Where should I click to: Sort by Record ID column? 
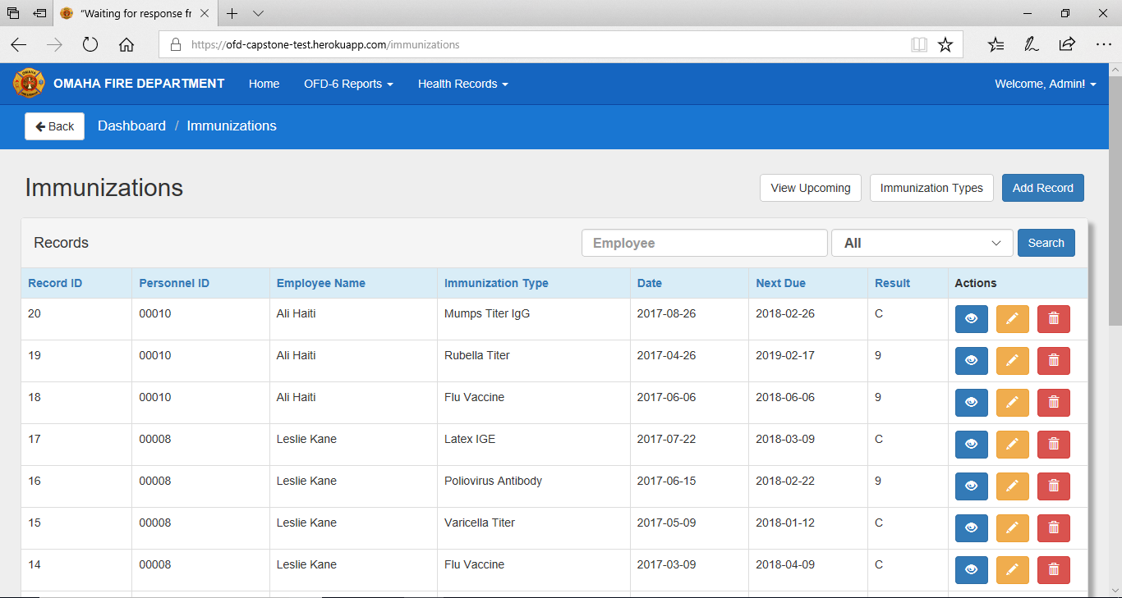coord(55,283)
